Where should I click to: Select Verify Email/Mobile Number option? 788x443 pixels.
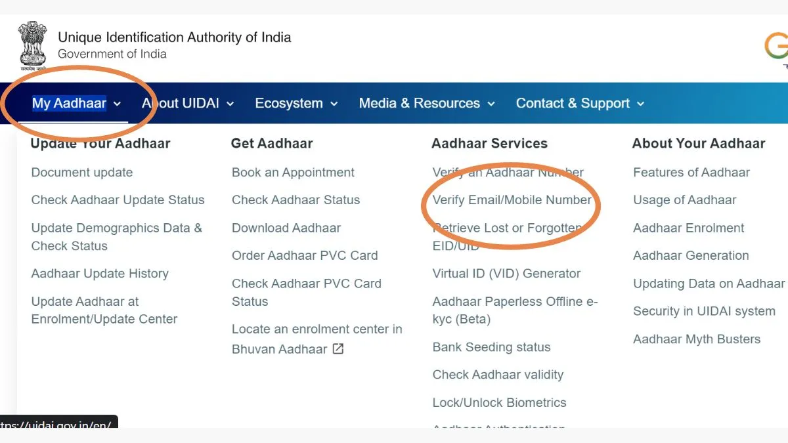tap(512, 200)
